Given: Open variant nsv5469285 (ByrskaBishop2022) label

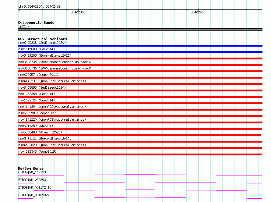Looking at the screenshot, I should coord(45,55).
